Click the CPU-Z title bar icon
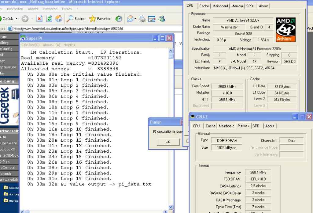 (x=193, y=117)
